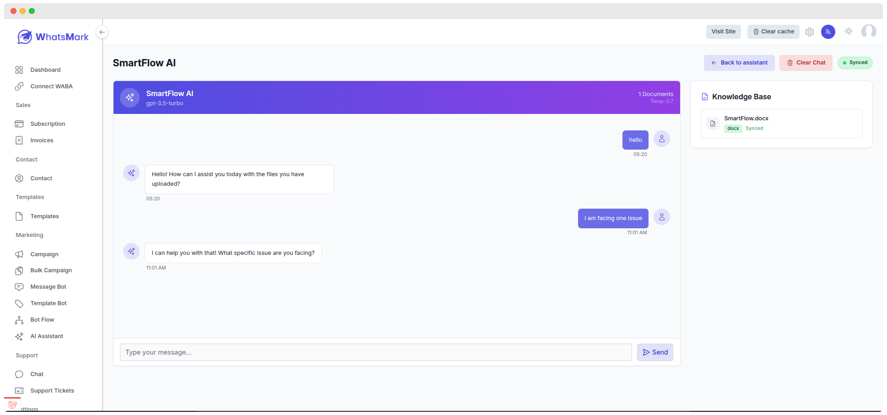Image resolution: width=887 pixels, height=415 pixels.
Task: Click the Templates document icon
Action: click(x=19, y=216)
